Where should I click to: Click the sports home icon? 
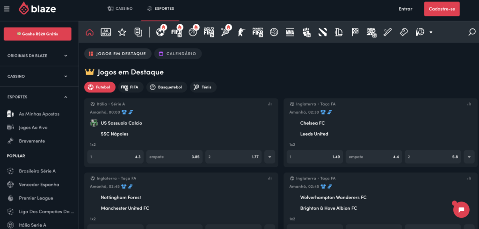(90, 32)
